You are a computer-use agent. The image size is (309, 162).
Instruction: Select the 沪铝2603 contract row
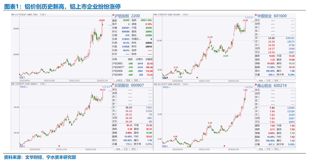pos(132,67)
